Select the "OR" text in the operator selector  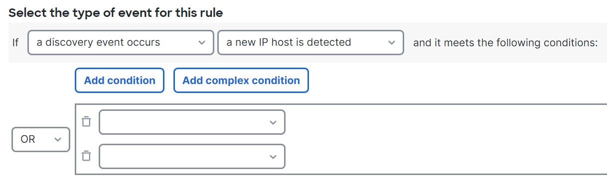coord(28,140)
